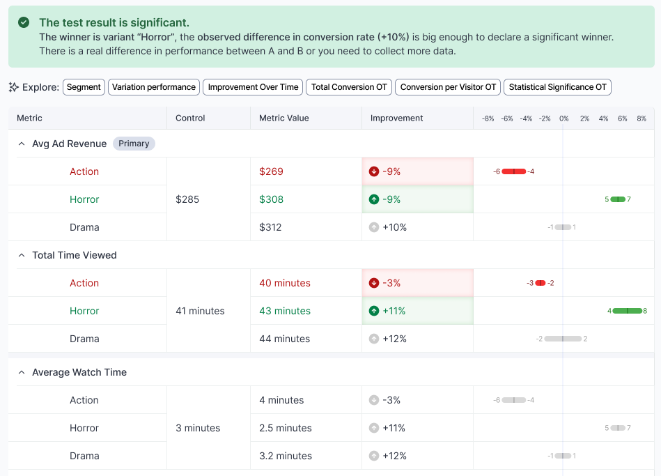Screen dimensions: 661x476
Task: Click green up arrow in Avg Ad Revenue Horror row
Action: (x=374, y=199)
